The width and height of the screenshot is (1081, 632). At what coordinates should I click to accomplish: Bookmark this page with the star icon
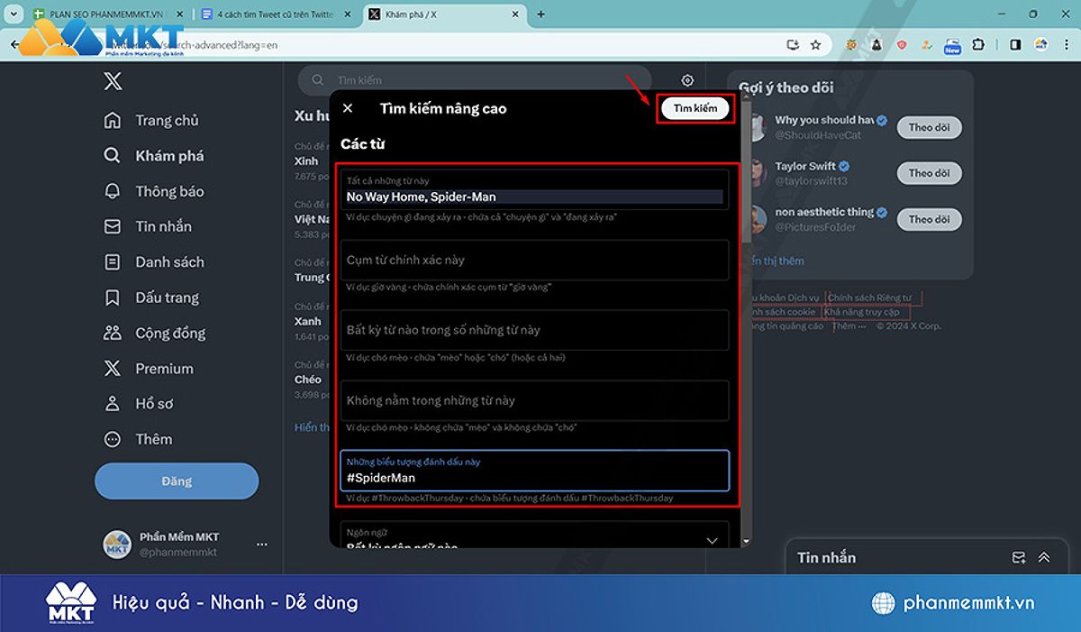pyautogui.click(x=815, y=44)
